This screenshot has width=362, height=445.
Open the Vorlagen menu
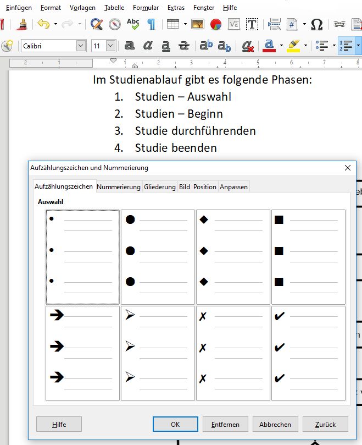[x=82, y=8]
